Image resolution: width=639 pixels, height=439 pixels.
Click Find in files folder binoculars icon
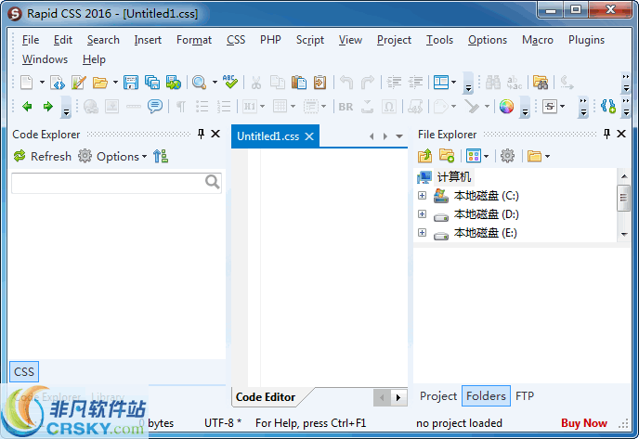point(541,83)
